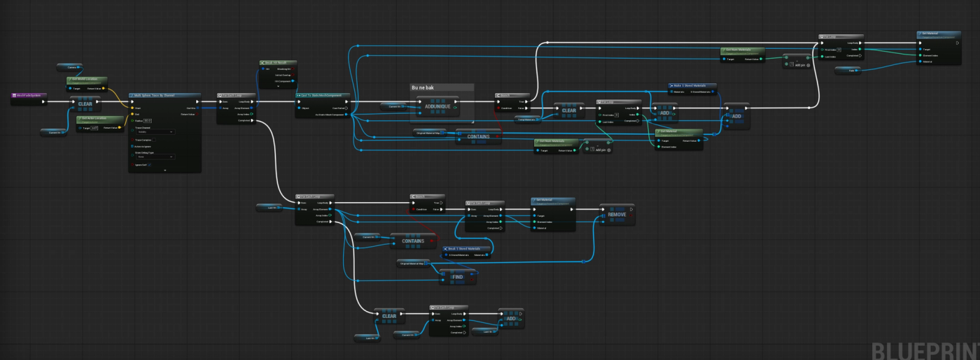Viewport: 980px width, 360px height.
Task: Click 'Add pin' on the subtract node near Fade
Action: (x=800, y=65)
